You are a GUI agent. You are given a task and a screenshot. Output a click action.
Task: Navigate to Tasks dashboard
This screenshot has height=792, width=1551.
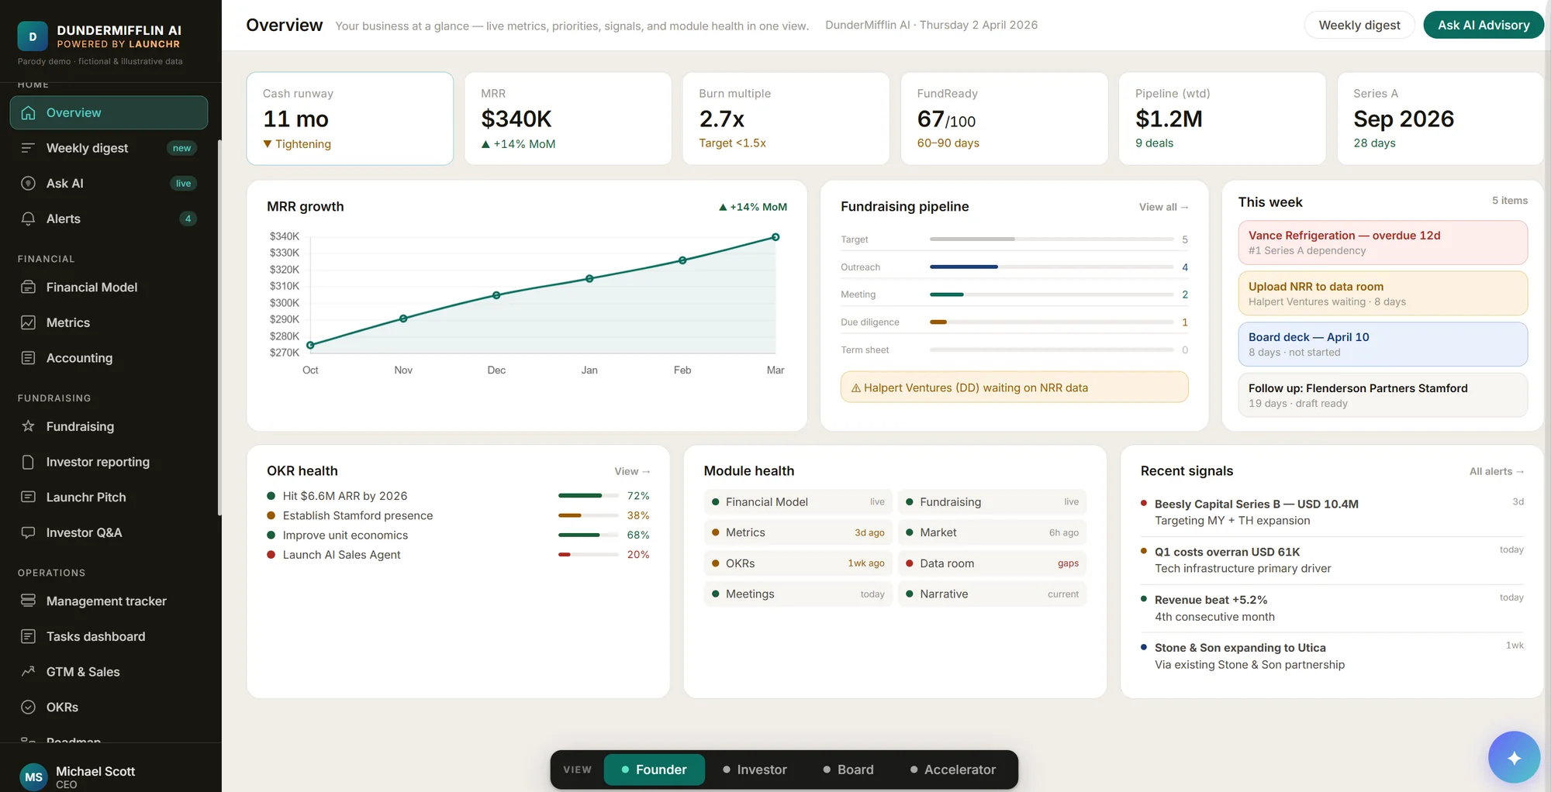click(x=109, y=636)
